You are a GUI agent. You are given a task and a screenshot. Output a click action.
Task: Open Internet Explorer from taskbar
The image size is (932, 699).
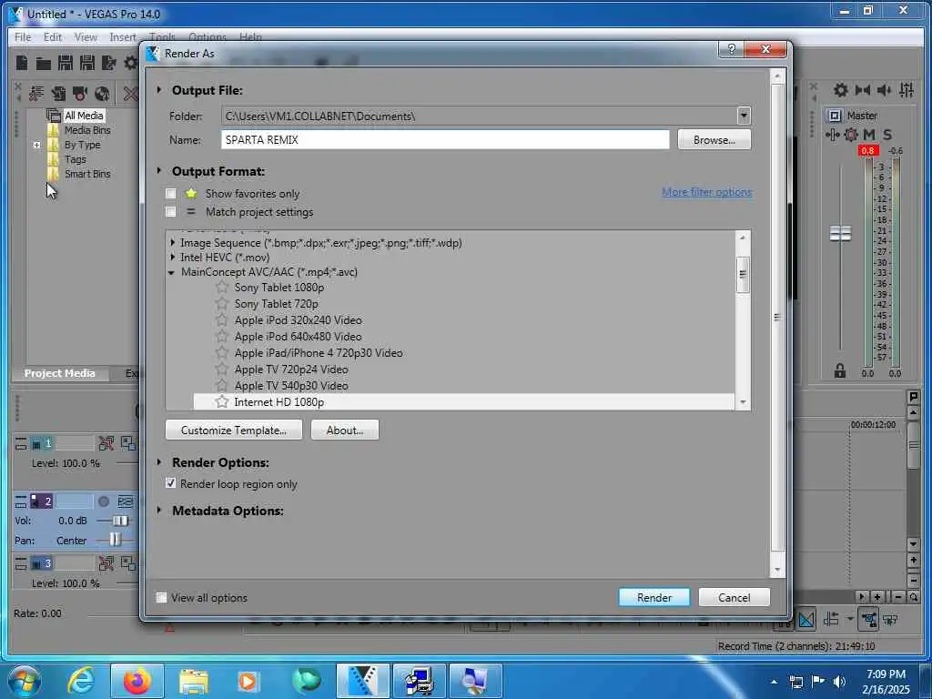(x=81, y=681)
